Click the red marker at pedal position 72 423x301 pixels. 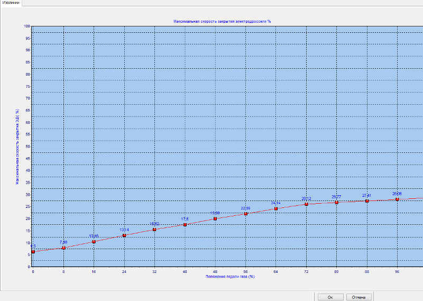(x=306, y=204)
